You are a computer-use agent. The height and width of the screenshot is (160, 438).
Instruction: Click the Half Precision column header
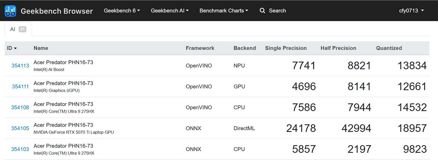click(338, 48)
